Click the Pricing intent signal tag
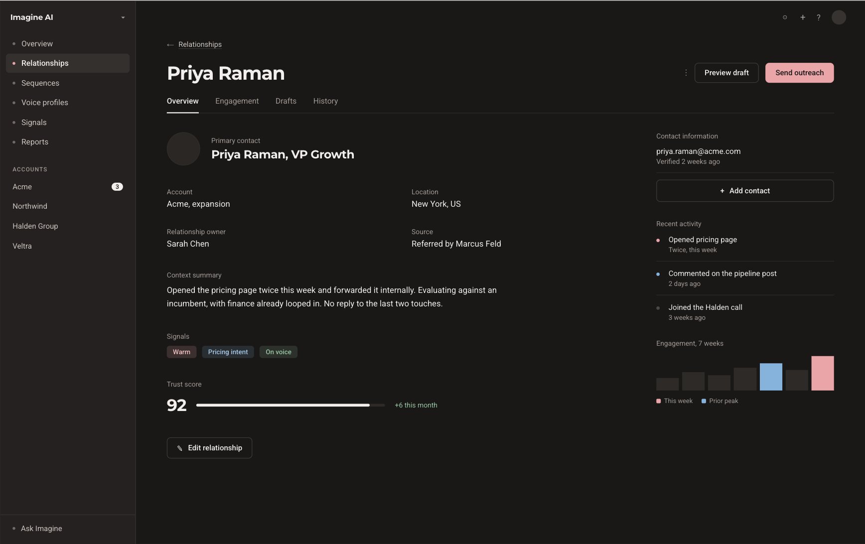Screen dimensions: 865x544 tap(228, 352)
